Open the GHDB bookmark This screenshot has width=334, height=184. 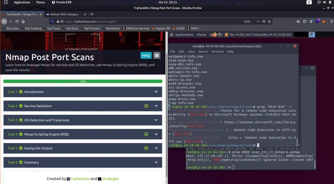coord(178,29)
